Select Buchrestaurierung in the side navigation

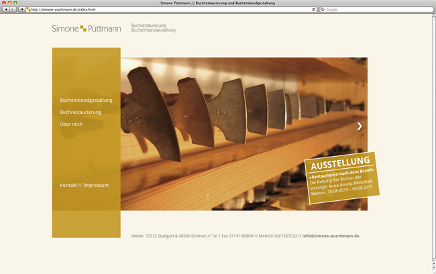tap(80, 112)
